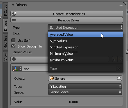Click the copy driver variables icon

pyautogui.click(x=115, y=59)
